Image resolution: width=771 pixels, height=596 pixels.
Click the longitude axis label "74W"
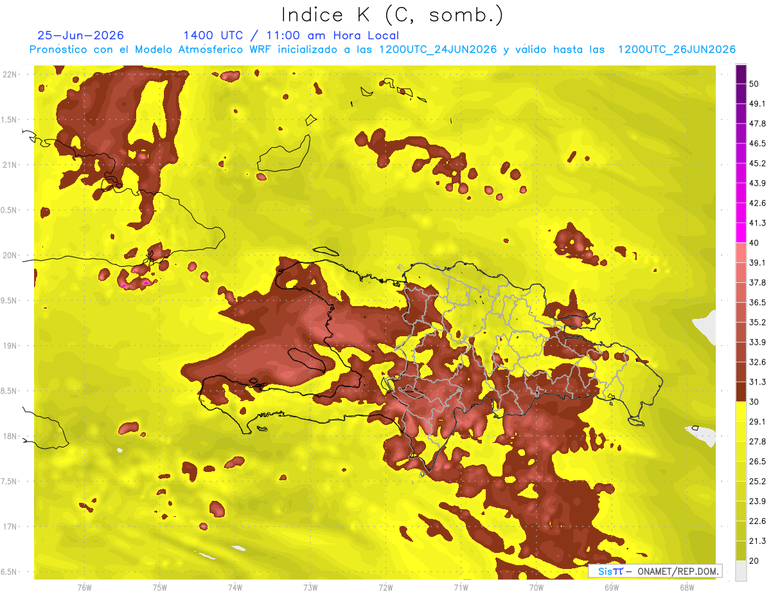pos(235,587)
